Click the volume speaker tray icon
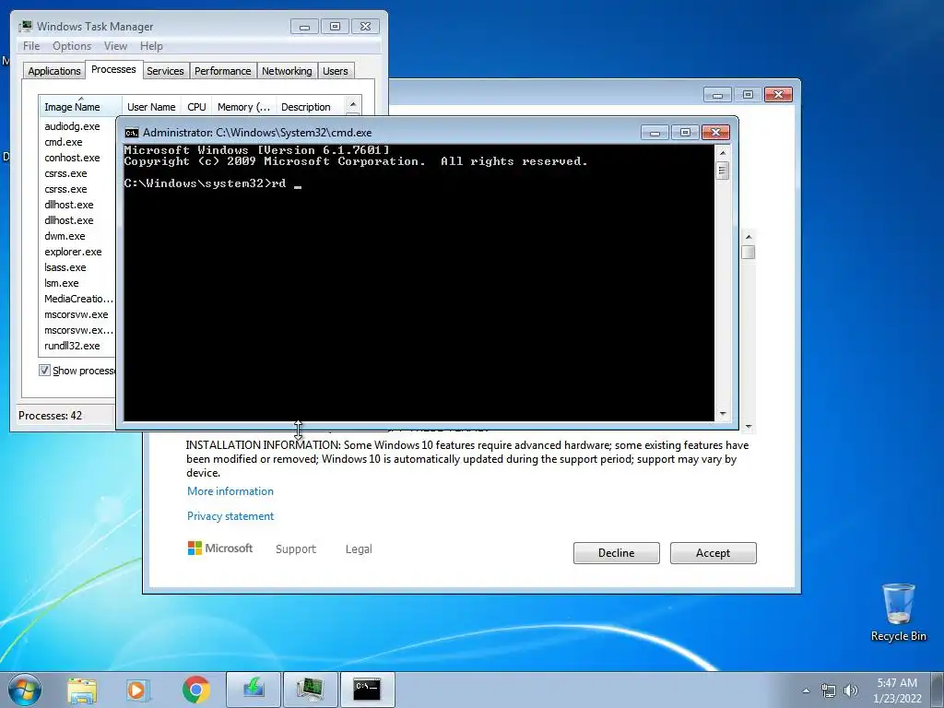The width and height of the screenshot is (944, 708). (x=851, y=690)
